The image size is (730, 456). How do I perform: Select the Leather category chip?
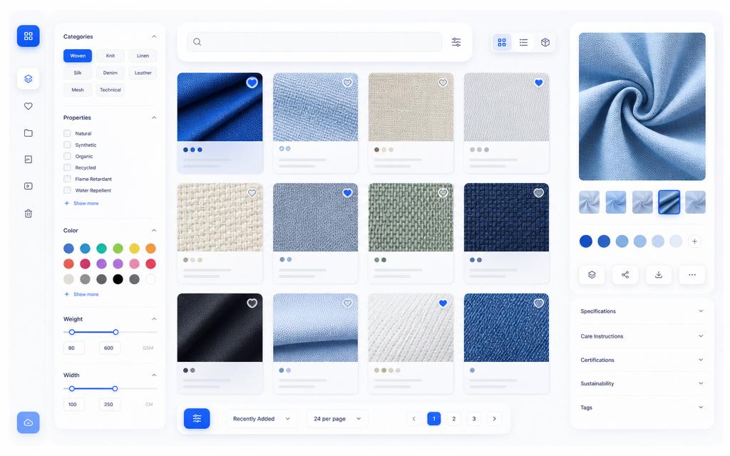coord(143,73)
